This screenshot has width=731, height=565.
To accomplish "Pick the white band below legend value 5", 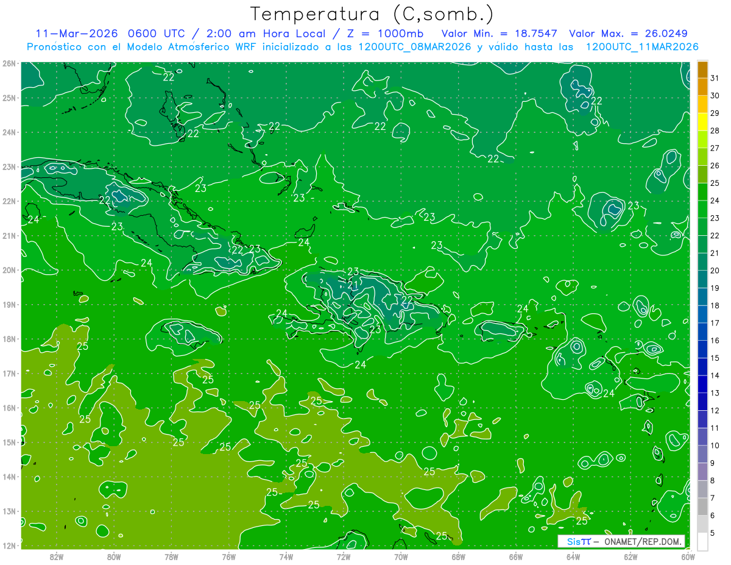I will pos(703,542).
